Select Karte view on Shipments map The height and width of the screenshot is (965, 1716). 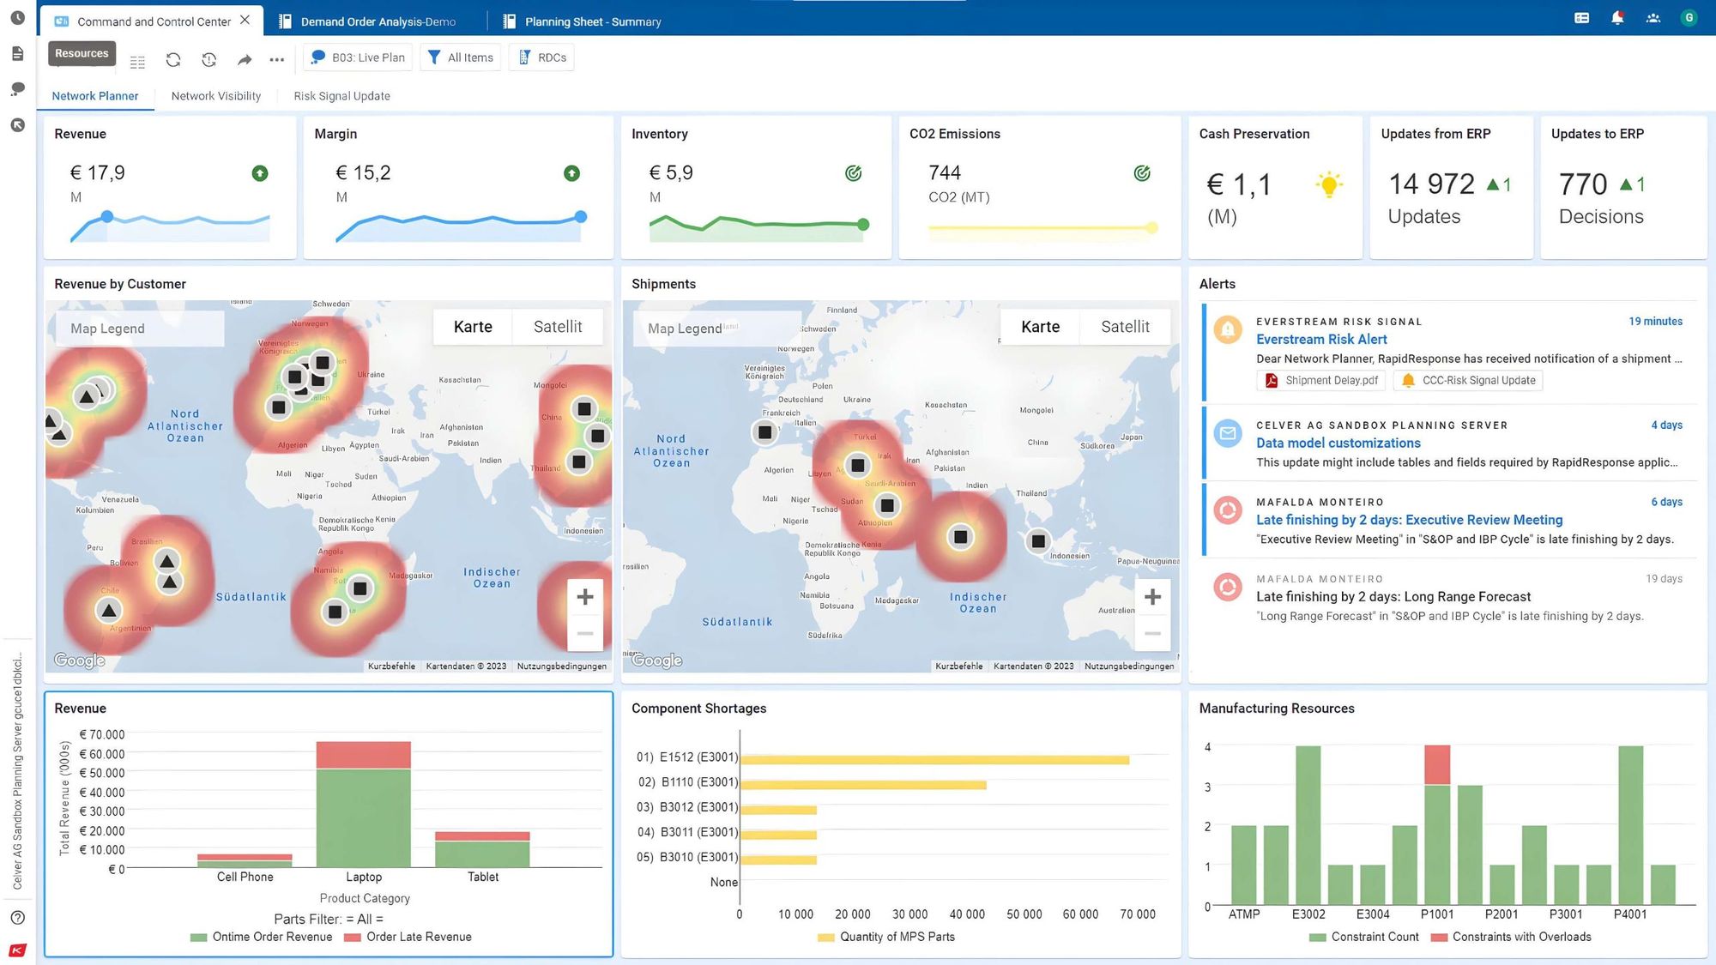(1040, 327)
